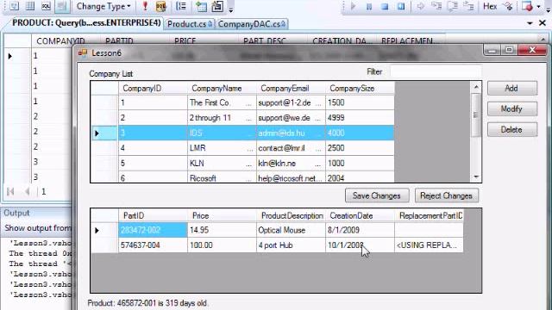Continue debugging with the play icon
This screenshot has width=552, height=310.
pyautogui.click(x=354, y=6)
